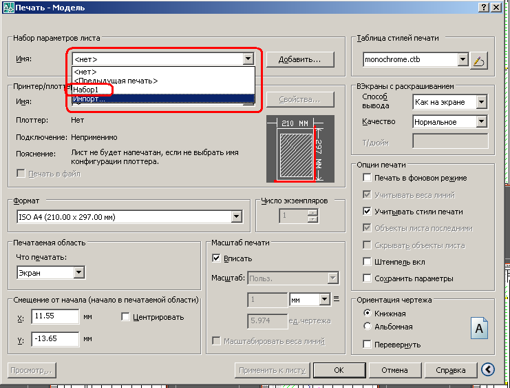
Task: Close the Печать - Модель dialog
Action: (496, 7)
